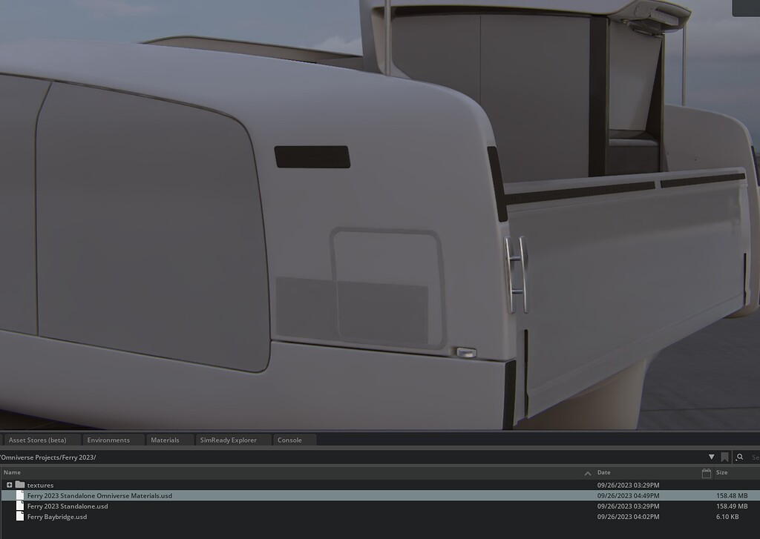
Task: Click the file icon of Ferry Baybridge.usd
Action: (x=19, y=516)
